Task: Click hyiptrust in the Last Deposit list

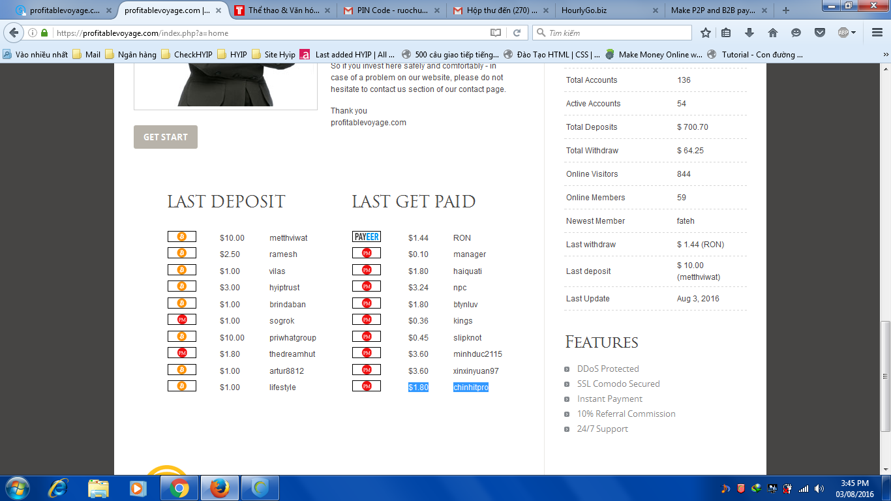Action: click(284, 288)
